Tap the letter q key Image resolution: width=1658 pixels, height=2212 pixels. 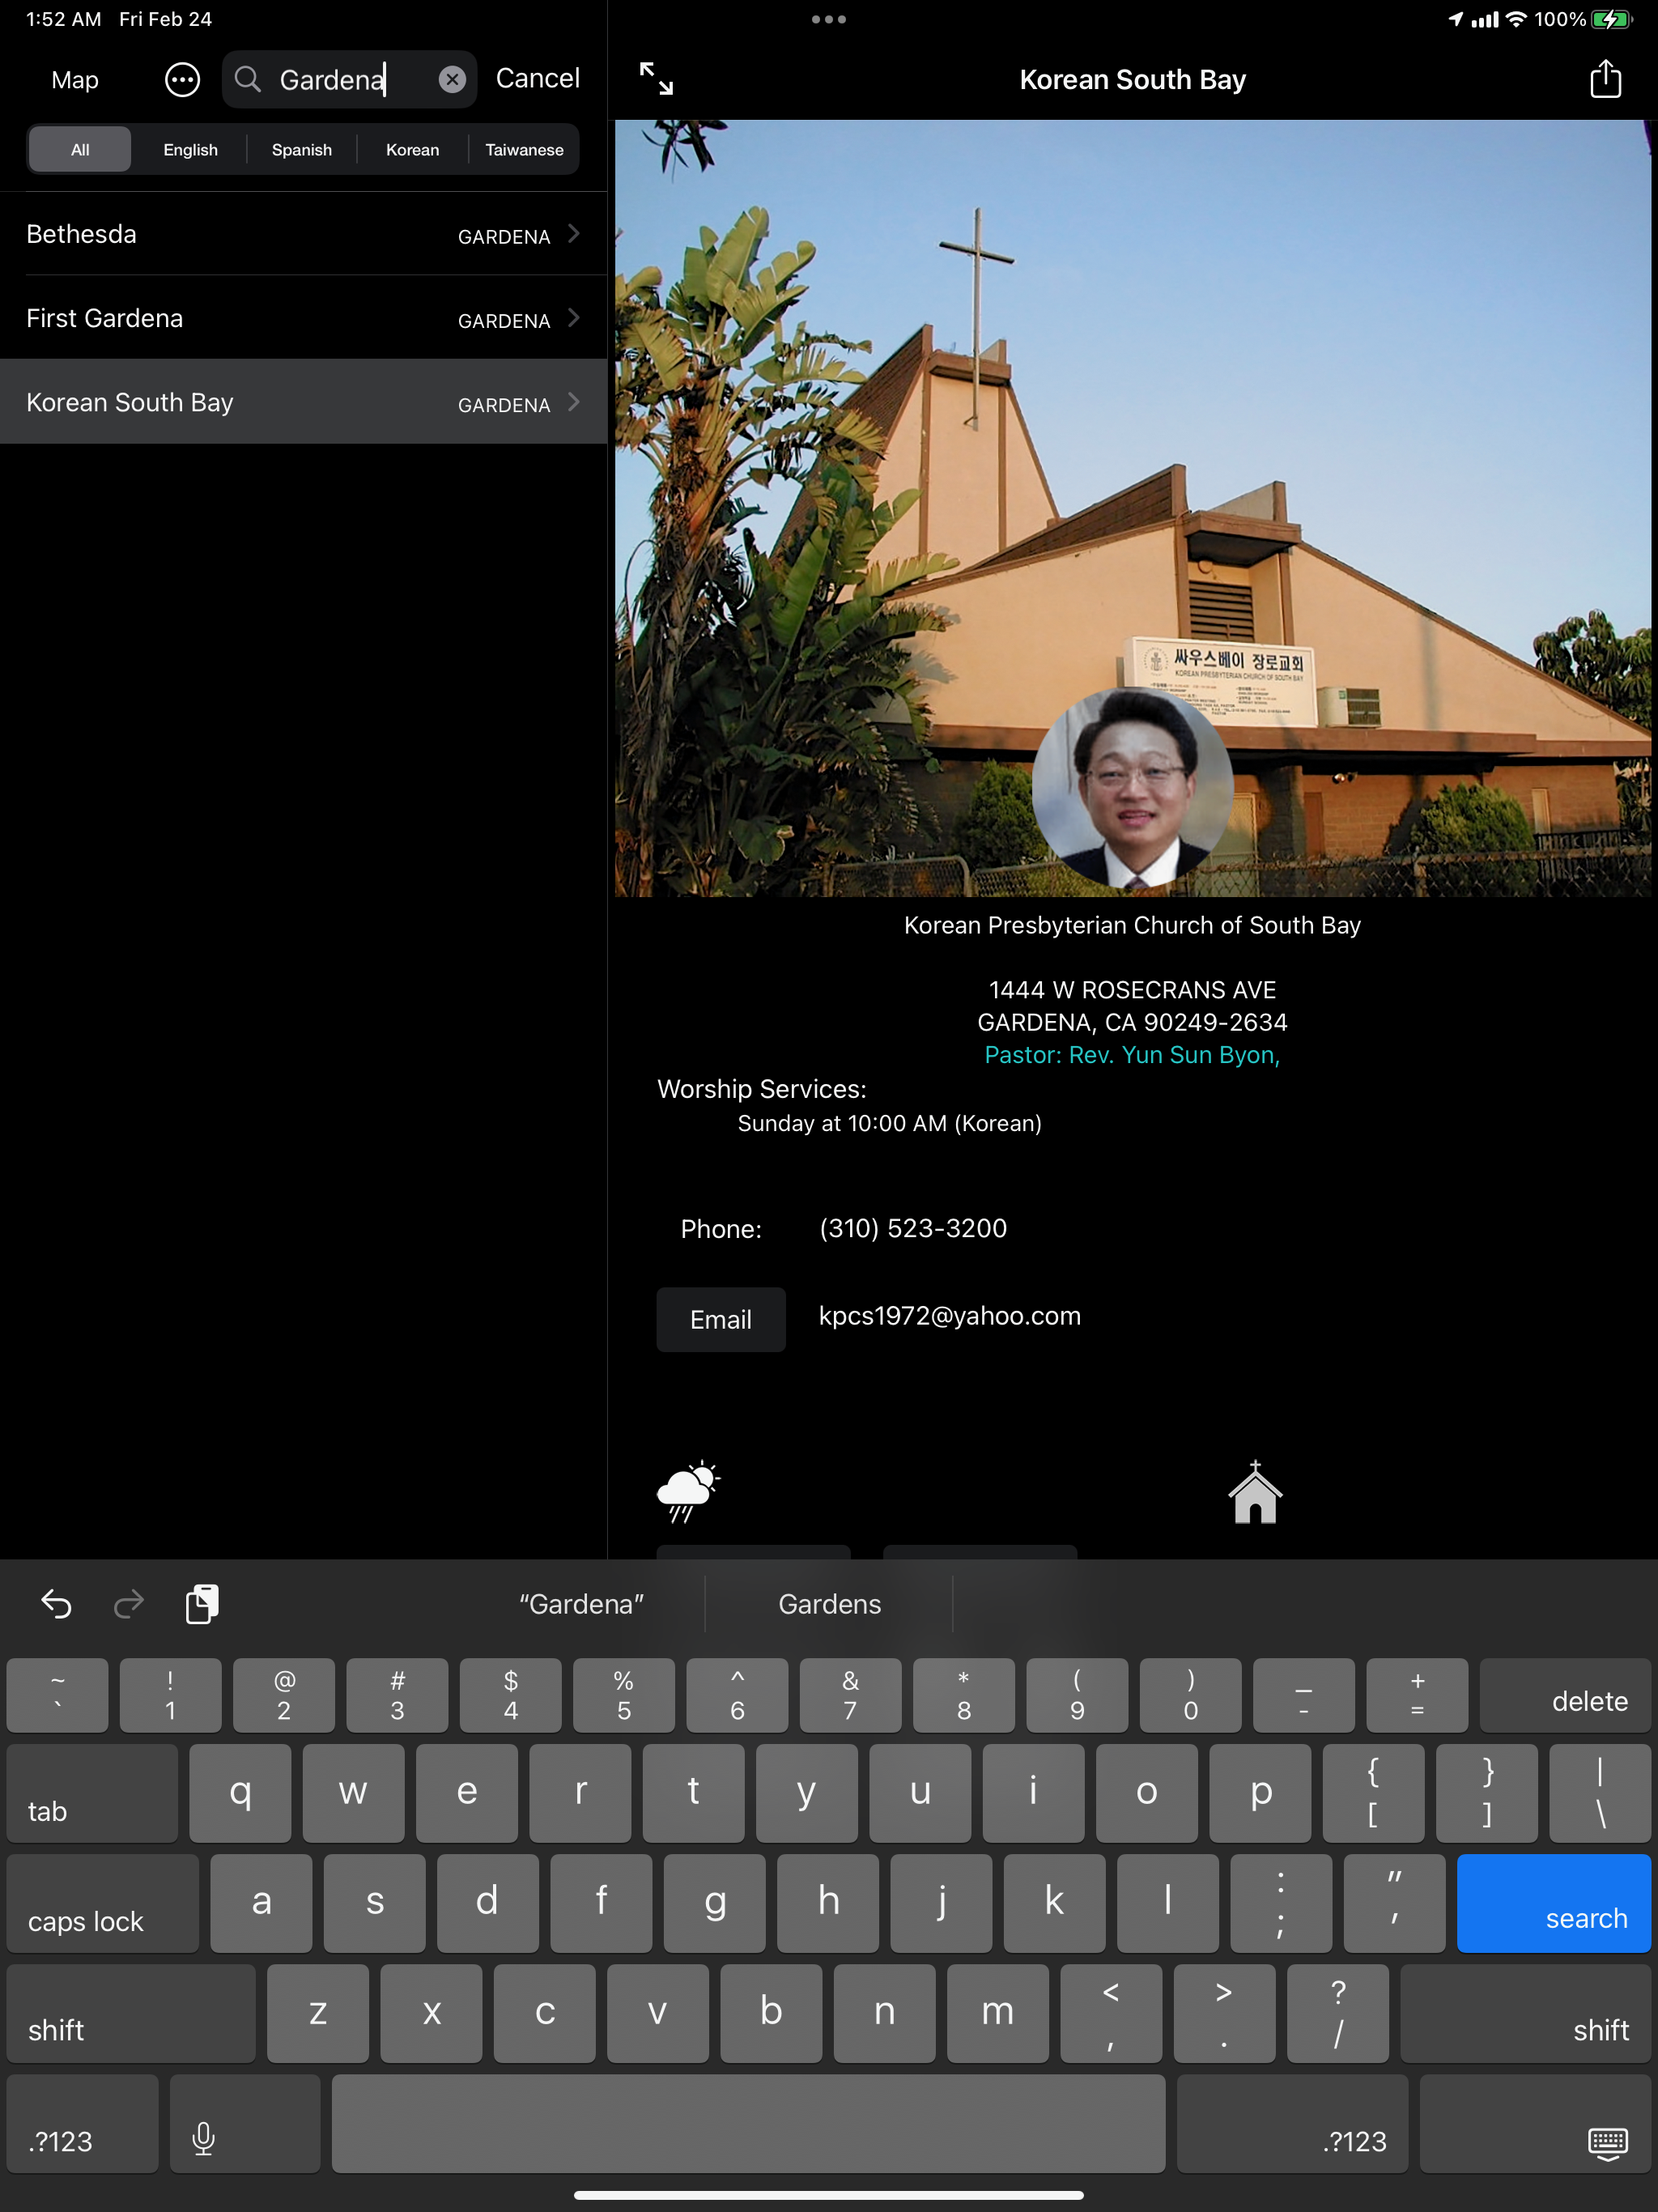coord(240,1793)
